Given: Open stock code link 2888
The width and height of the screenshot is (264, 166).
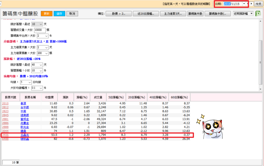Looking at the screenshot, I should (5, 127).
